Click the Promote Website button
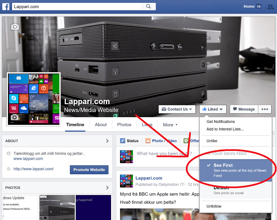Viewport: 277px width, 220px height. pos(89,170)
